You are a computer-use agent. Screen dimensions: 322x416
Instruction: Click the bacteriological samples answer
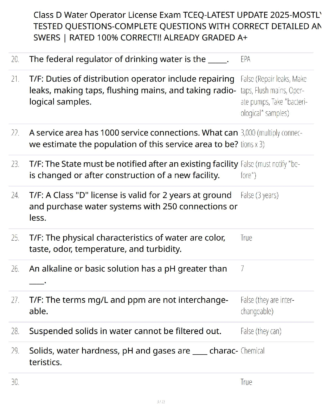[x=274, y=96]
